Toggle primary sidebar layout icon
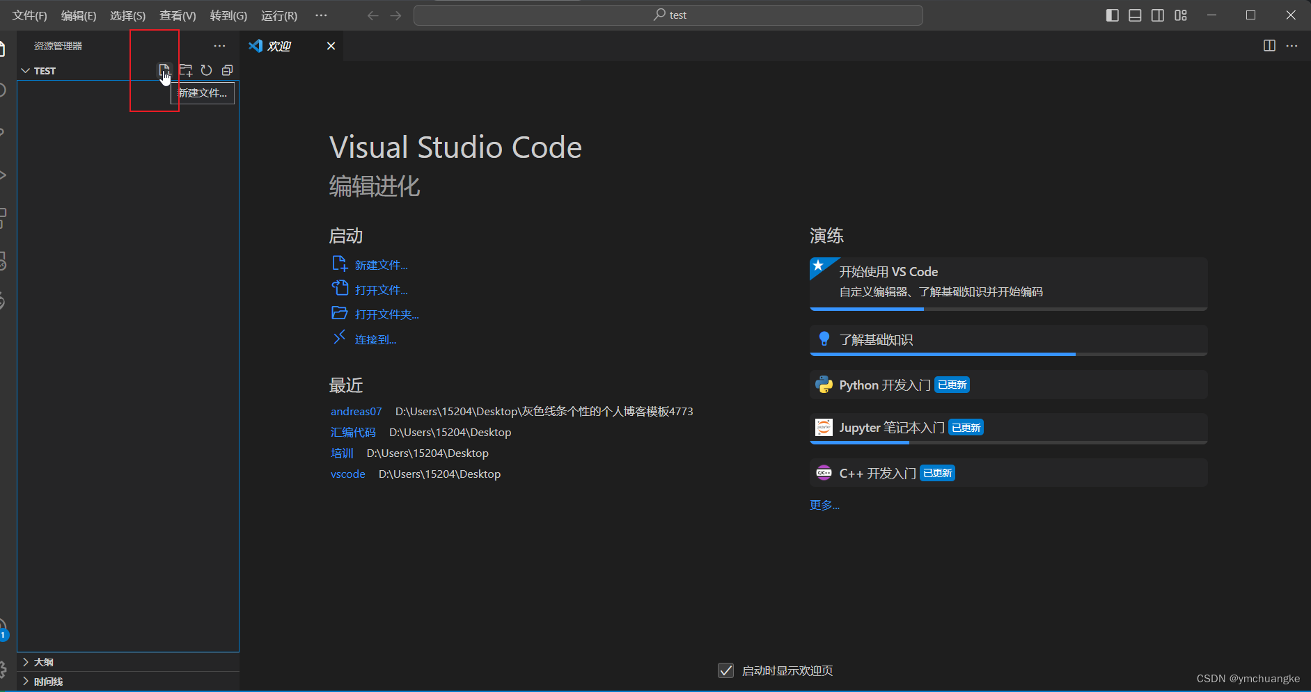 [x=1113, y=15]
